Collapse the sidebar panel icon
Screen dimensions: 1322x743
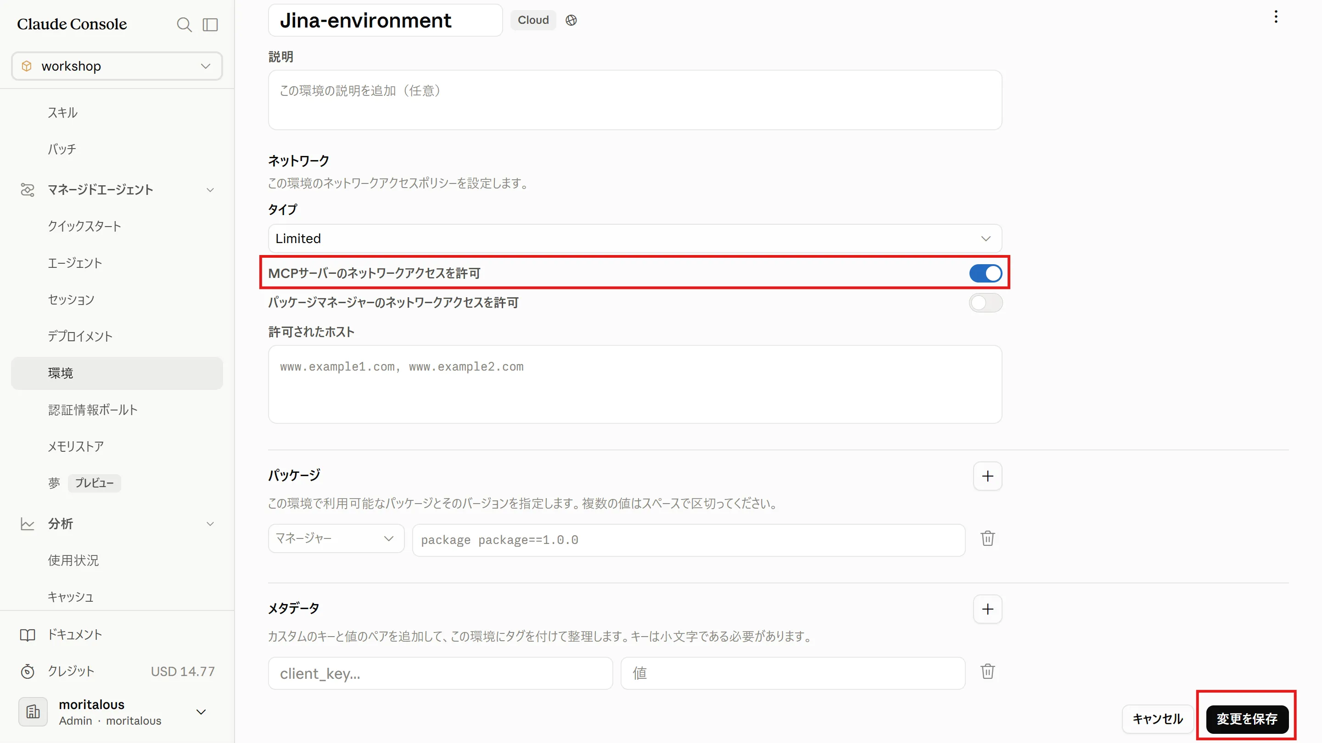210,25
